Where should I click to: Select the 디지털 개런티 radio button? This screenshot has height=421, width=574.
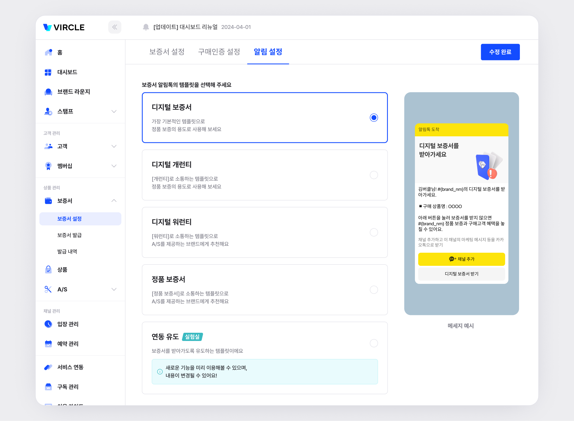[374, 175]
